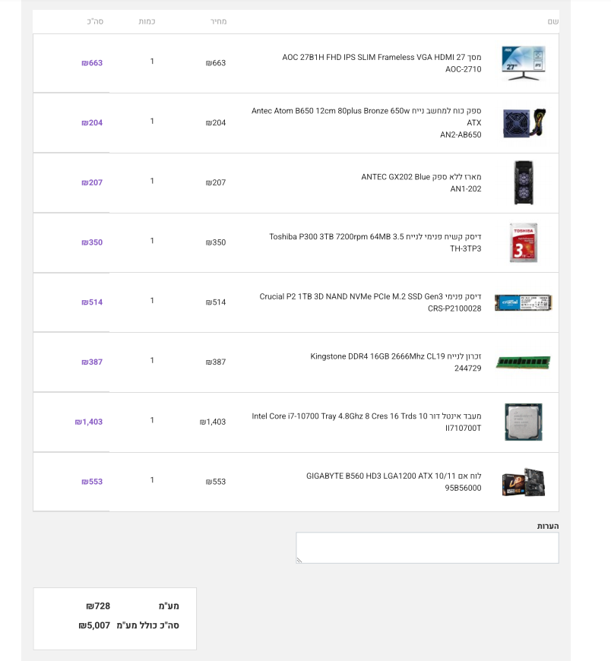Grab the notes text area resize handle
The image size is (611, 661).
click(299, 560)
